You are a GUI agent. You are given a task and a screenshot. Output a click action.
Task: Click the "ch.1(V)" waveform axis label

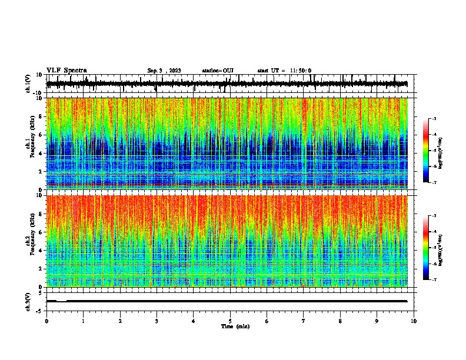[x=28, y=84]
